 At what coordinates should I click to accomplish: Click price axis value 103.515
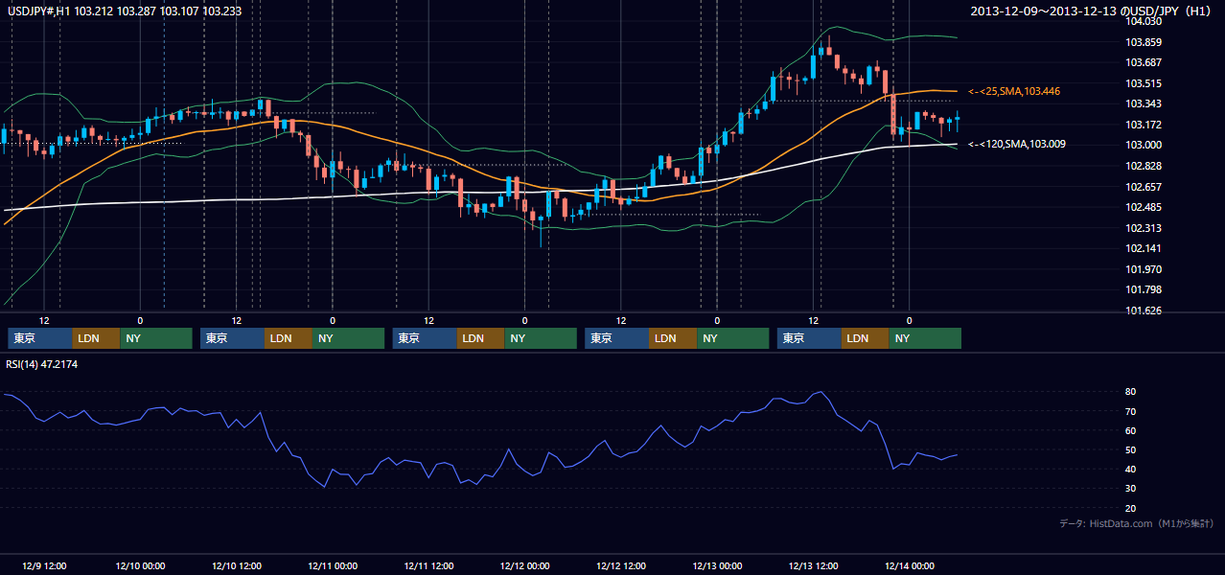[x=1144, y=83]
